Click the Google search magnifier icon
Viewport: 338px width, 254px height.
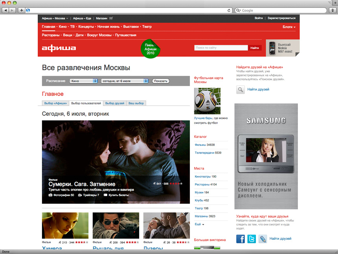pos(238,10)
